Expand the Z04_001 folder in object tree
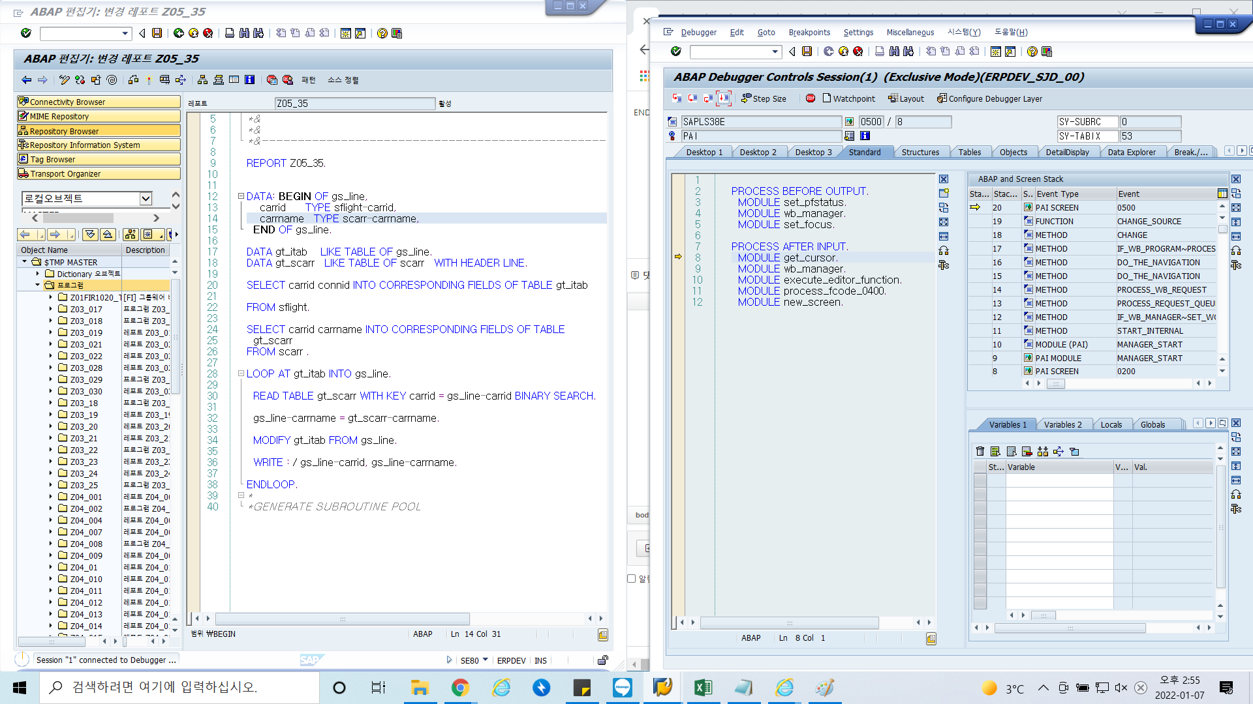 (x=51, y=497)
